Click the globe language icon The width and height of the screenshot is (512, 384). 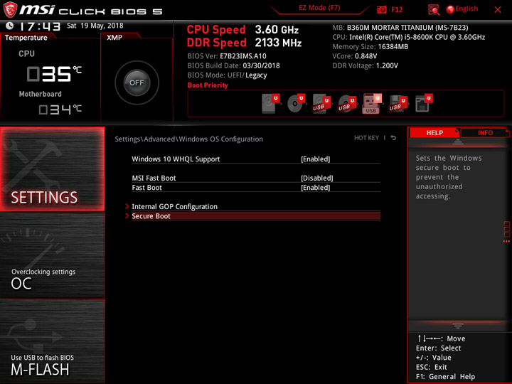(x=450, y=9)
